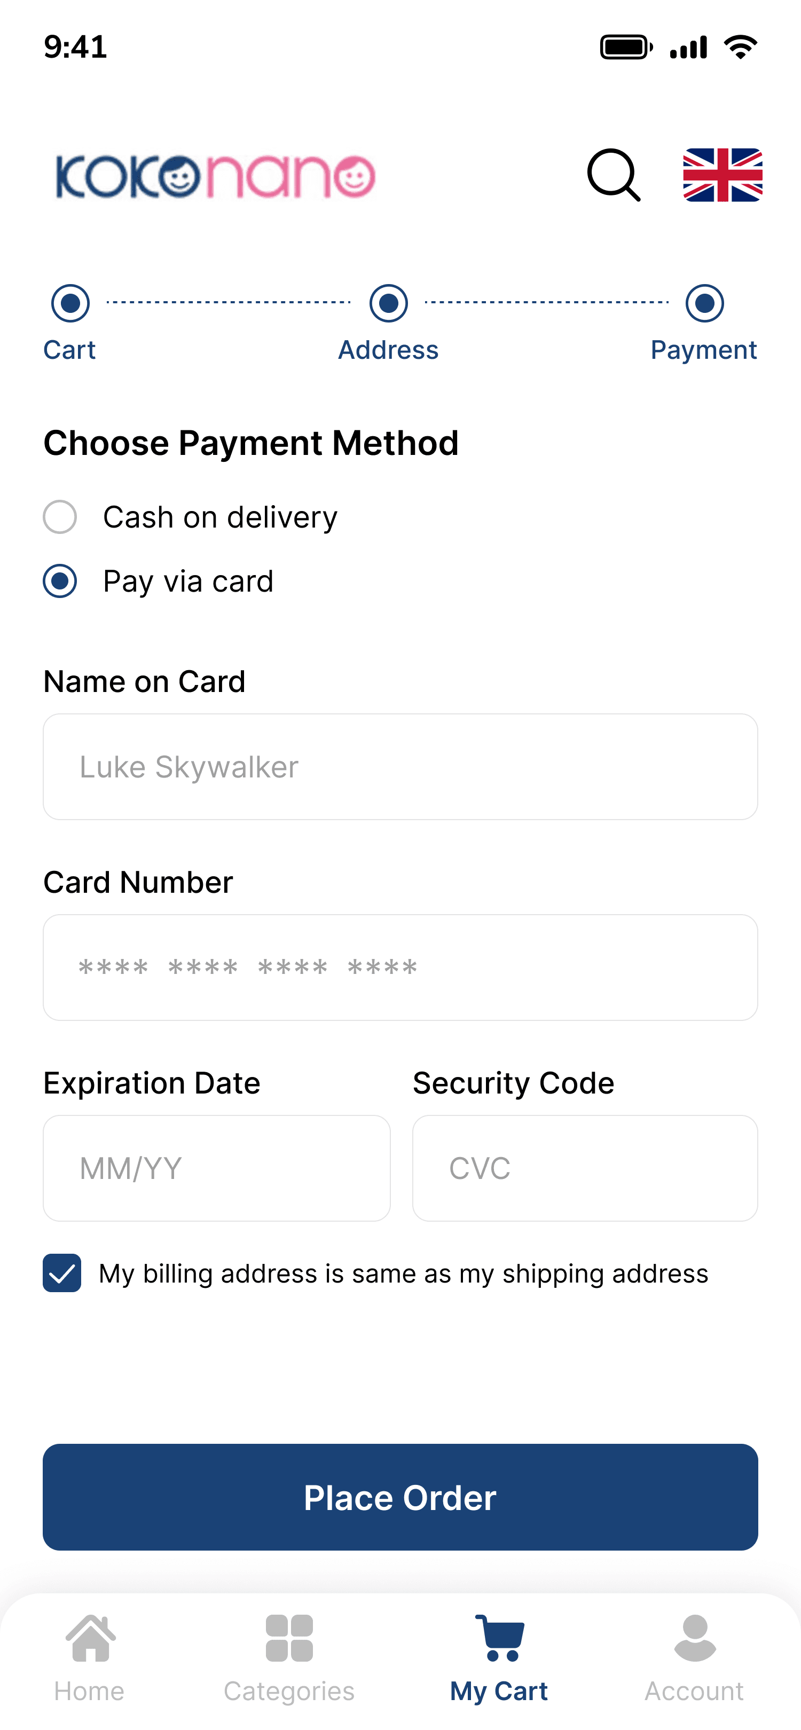This screenshot has width=801, height=1730.
Task: Change language via UK flag icon
Action: point(723,175)
